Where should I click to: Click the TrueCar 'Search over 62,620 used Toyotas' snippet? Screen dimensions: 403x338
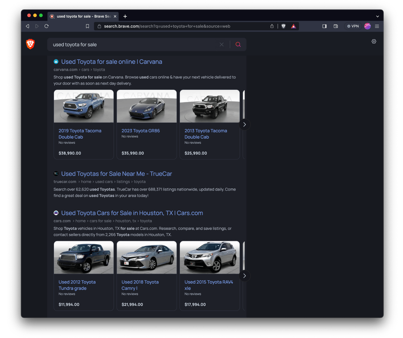click(x=145, y=192)
